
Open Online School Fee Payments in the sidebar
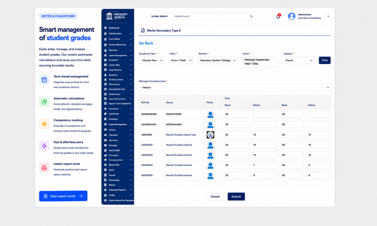[119, 200]
